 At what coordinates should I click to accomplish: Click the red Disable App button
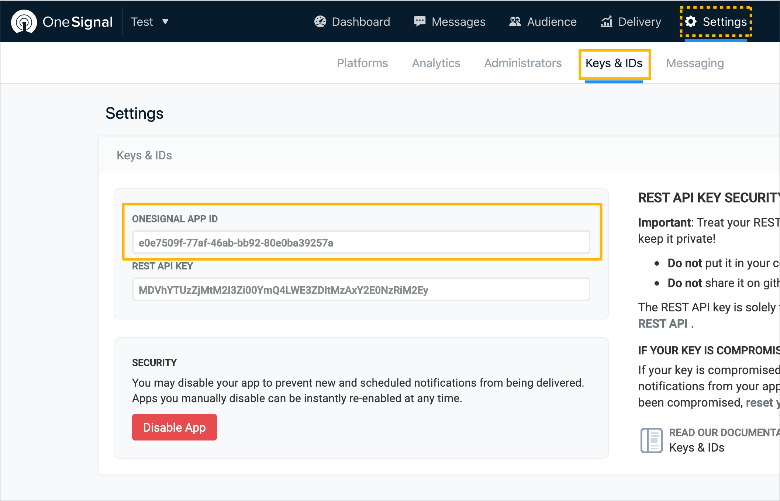pyautogui.click(x=174, y=427)
